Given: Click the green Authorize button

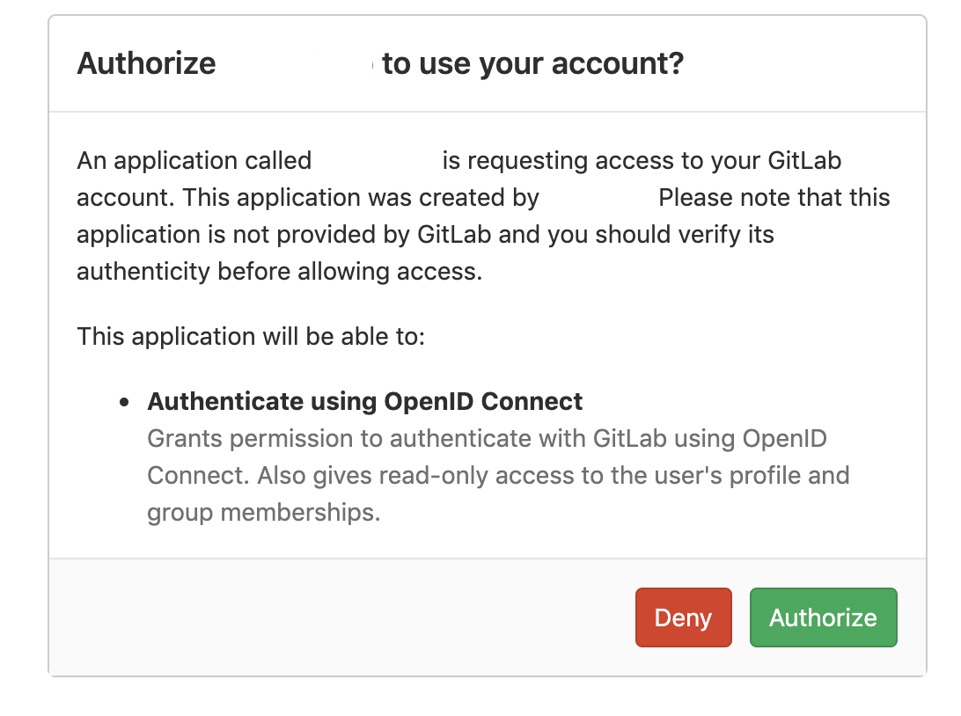Looking at the screenshot, I should pyautogui.click(x=823, y=617).
